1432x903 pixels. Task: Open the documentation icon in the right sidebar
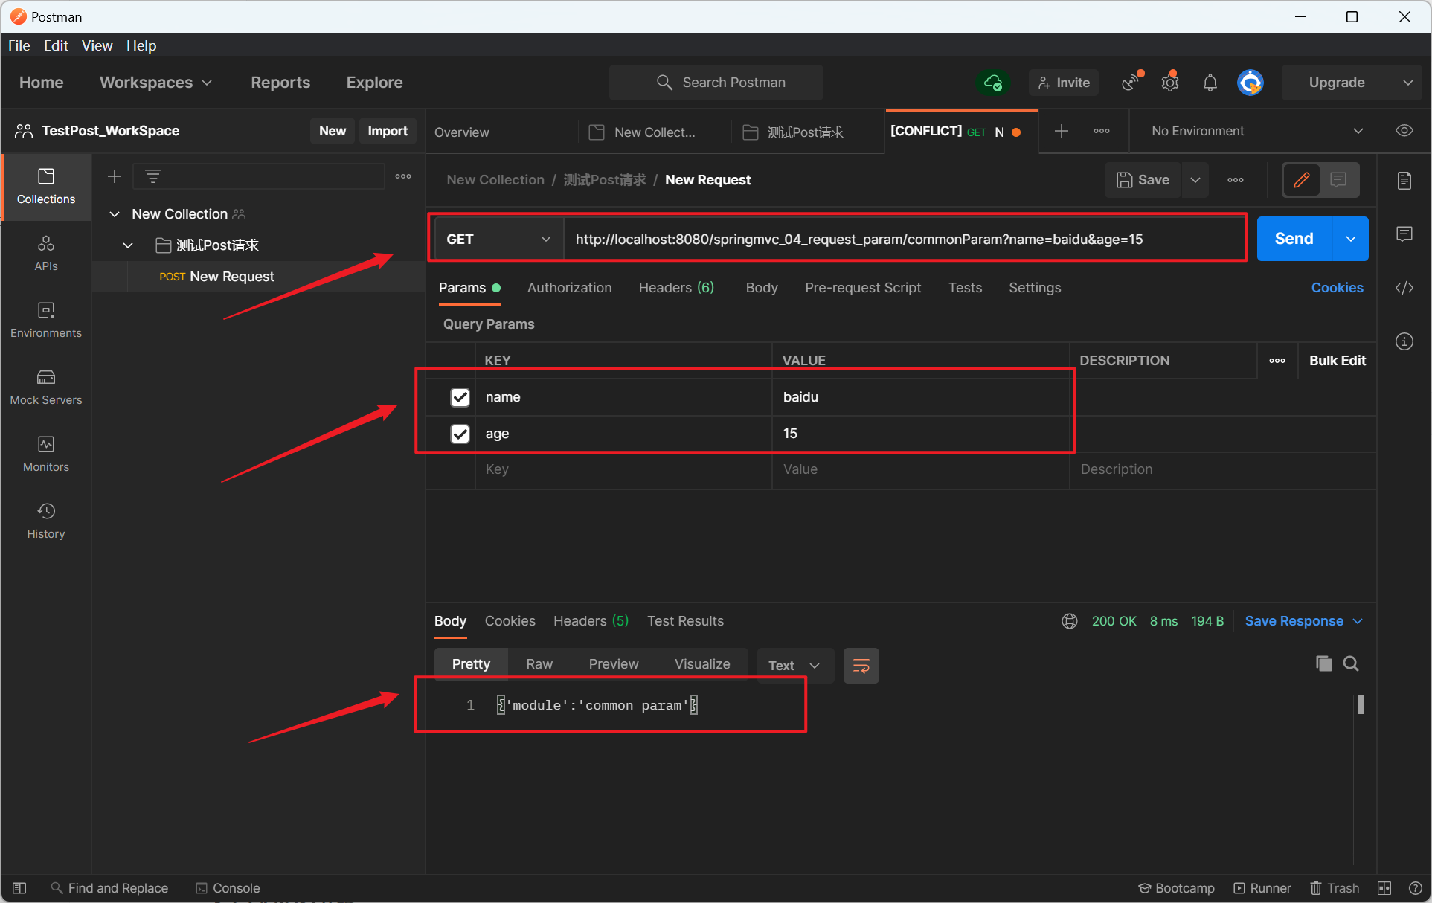[1404, 181]
